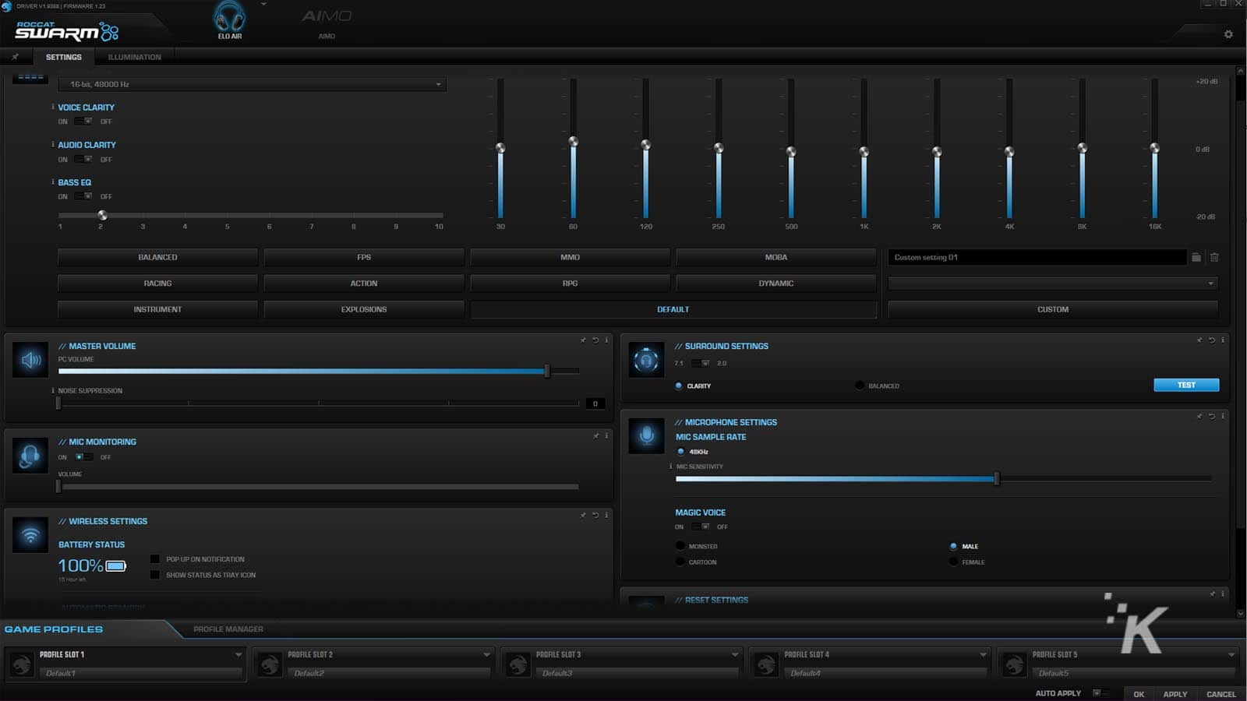This screenshot has width=1247, height=701.
Task: Delete custom EQ setting with trash icon
Action: point(1214,257)
